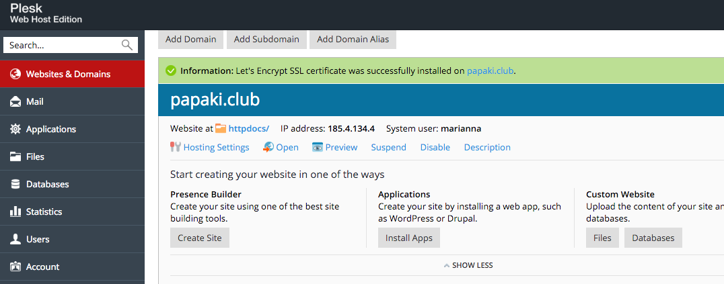
Task: Go to Mail in sidebar
Action: 72,101
